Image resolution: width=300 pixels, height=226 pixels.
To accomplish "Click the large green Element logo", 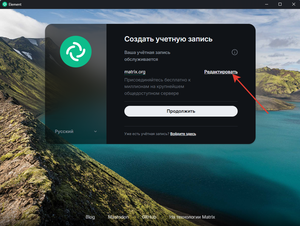I will [76, 52].
